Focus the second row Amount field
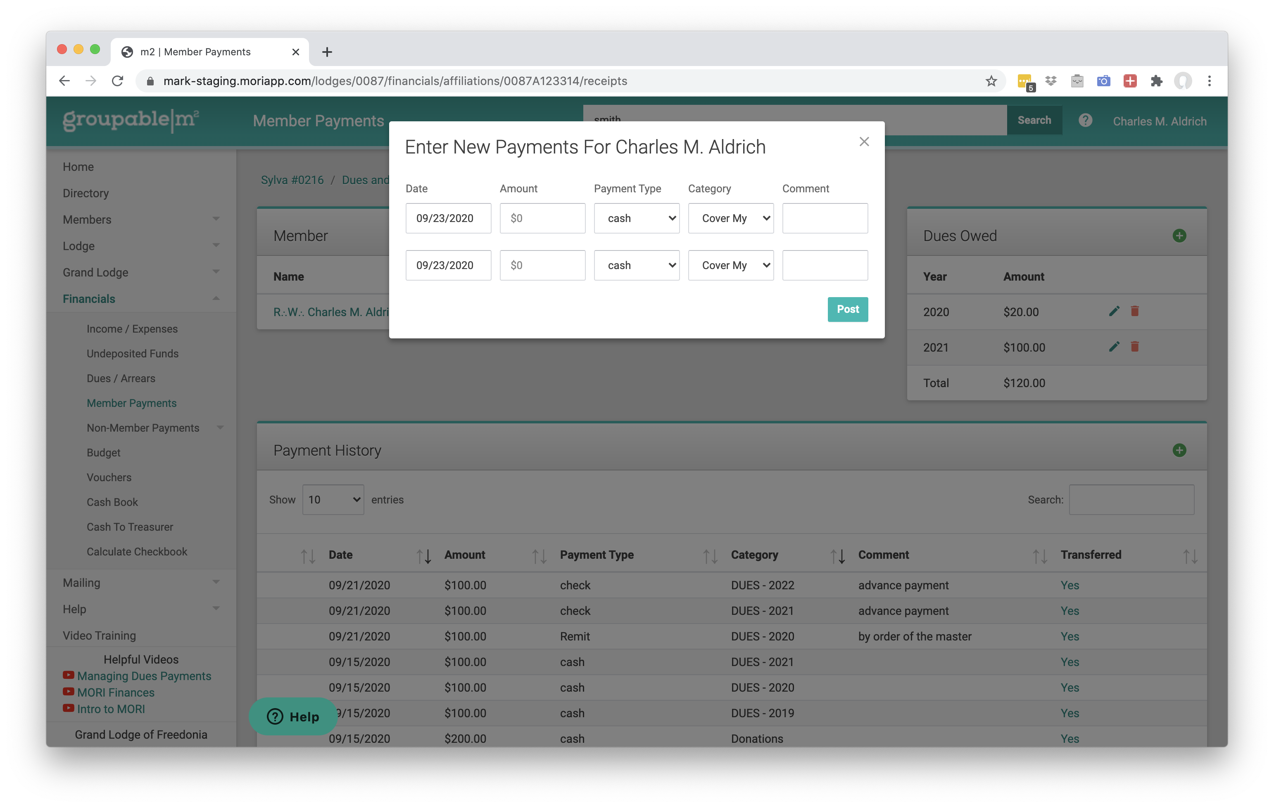Screen dimensions: 1274x808 pos(542,265)
